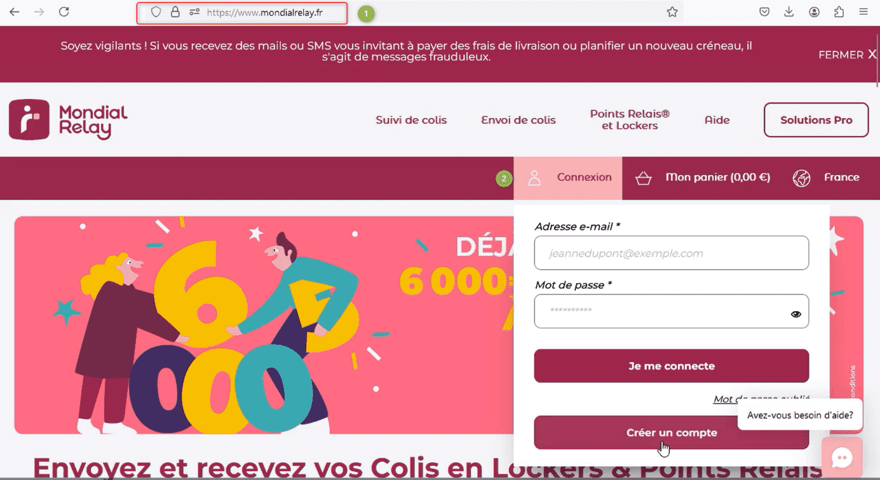Bookmark this page with the star icon
This screenshot has height=480, width=880.
coord(672,12)
